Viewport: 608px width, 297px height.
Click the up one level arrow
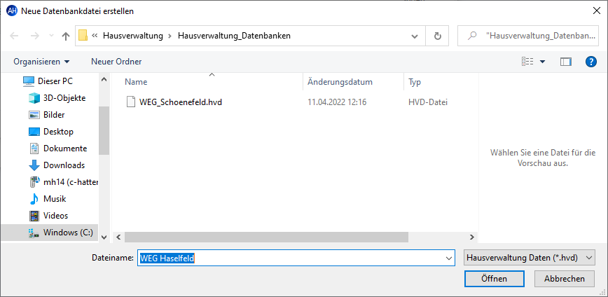click(66, 36)
